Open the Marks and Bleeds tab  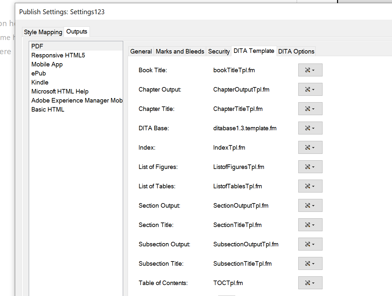(x=180, y=51)
